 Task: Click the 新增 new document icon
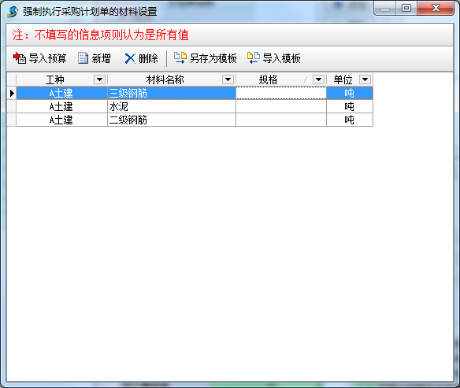tap(83, 58)
